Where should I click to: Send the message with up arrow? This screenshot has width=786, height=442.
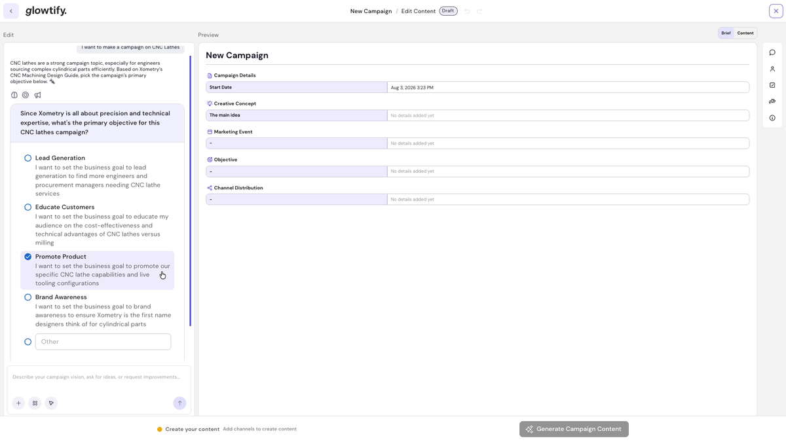179,403
